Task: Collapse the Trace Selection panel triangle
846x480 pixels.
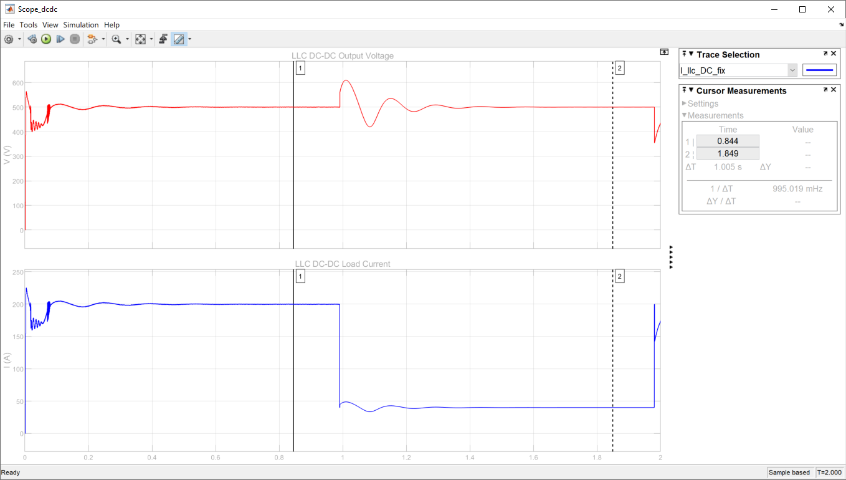Action: 691,55
